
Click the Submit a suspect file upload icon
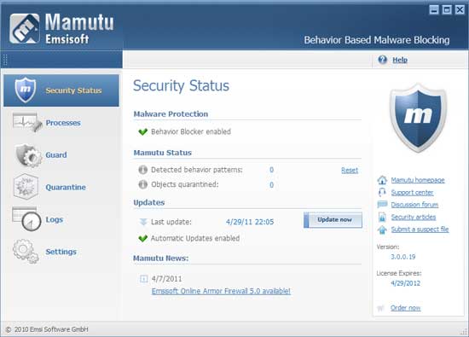click(x=382, y=230)
